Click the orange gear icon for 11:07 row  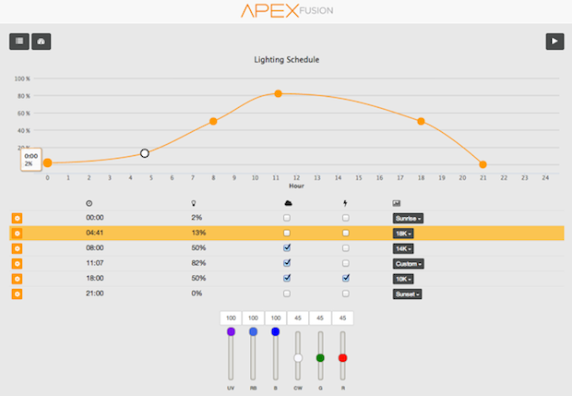[x=17, y=263]
